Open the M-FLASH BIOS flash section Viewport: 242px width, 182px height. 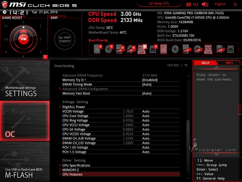click(25, 161)
